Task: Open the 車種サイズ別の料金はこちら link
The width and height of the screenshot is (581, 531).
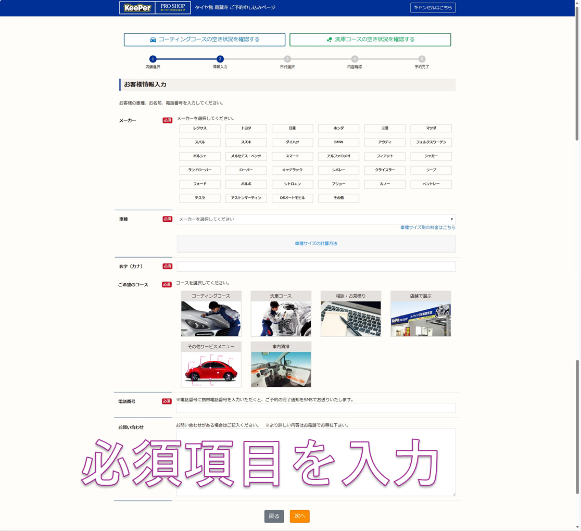Action: 427,227
